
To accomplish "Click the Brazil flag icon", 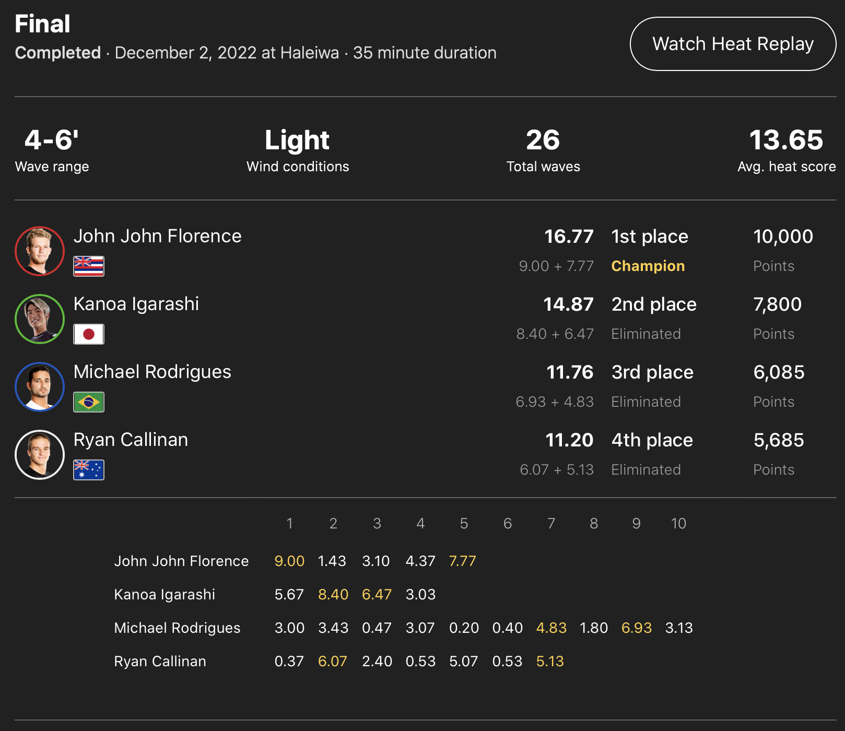I will tap(89, 402).
